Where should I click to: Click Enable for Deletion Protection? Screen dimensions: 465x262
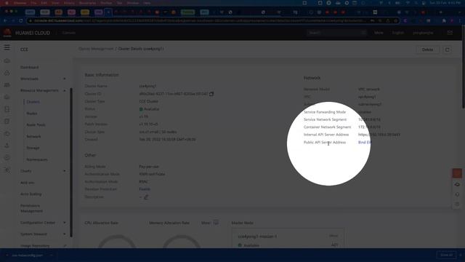point(145,189)
